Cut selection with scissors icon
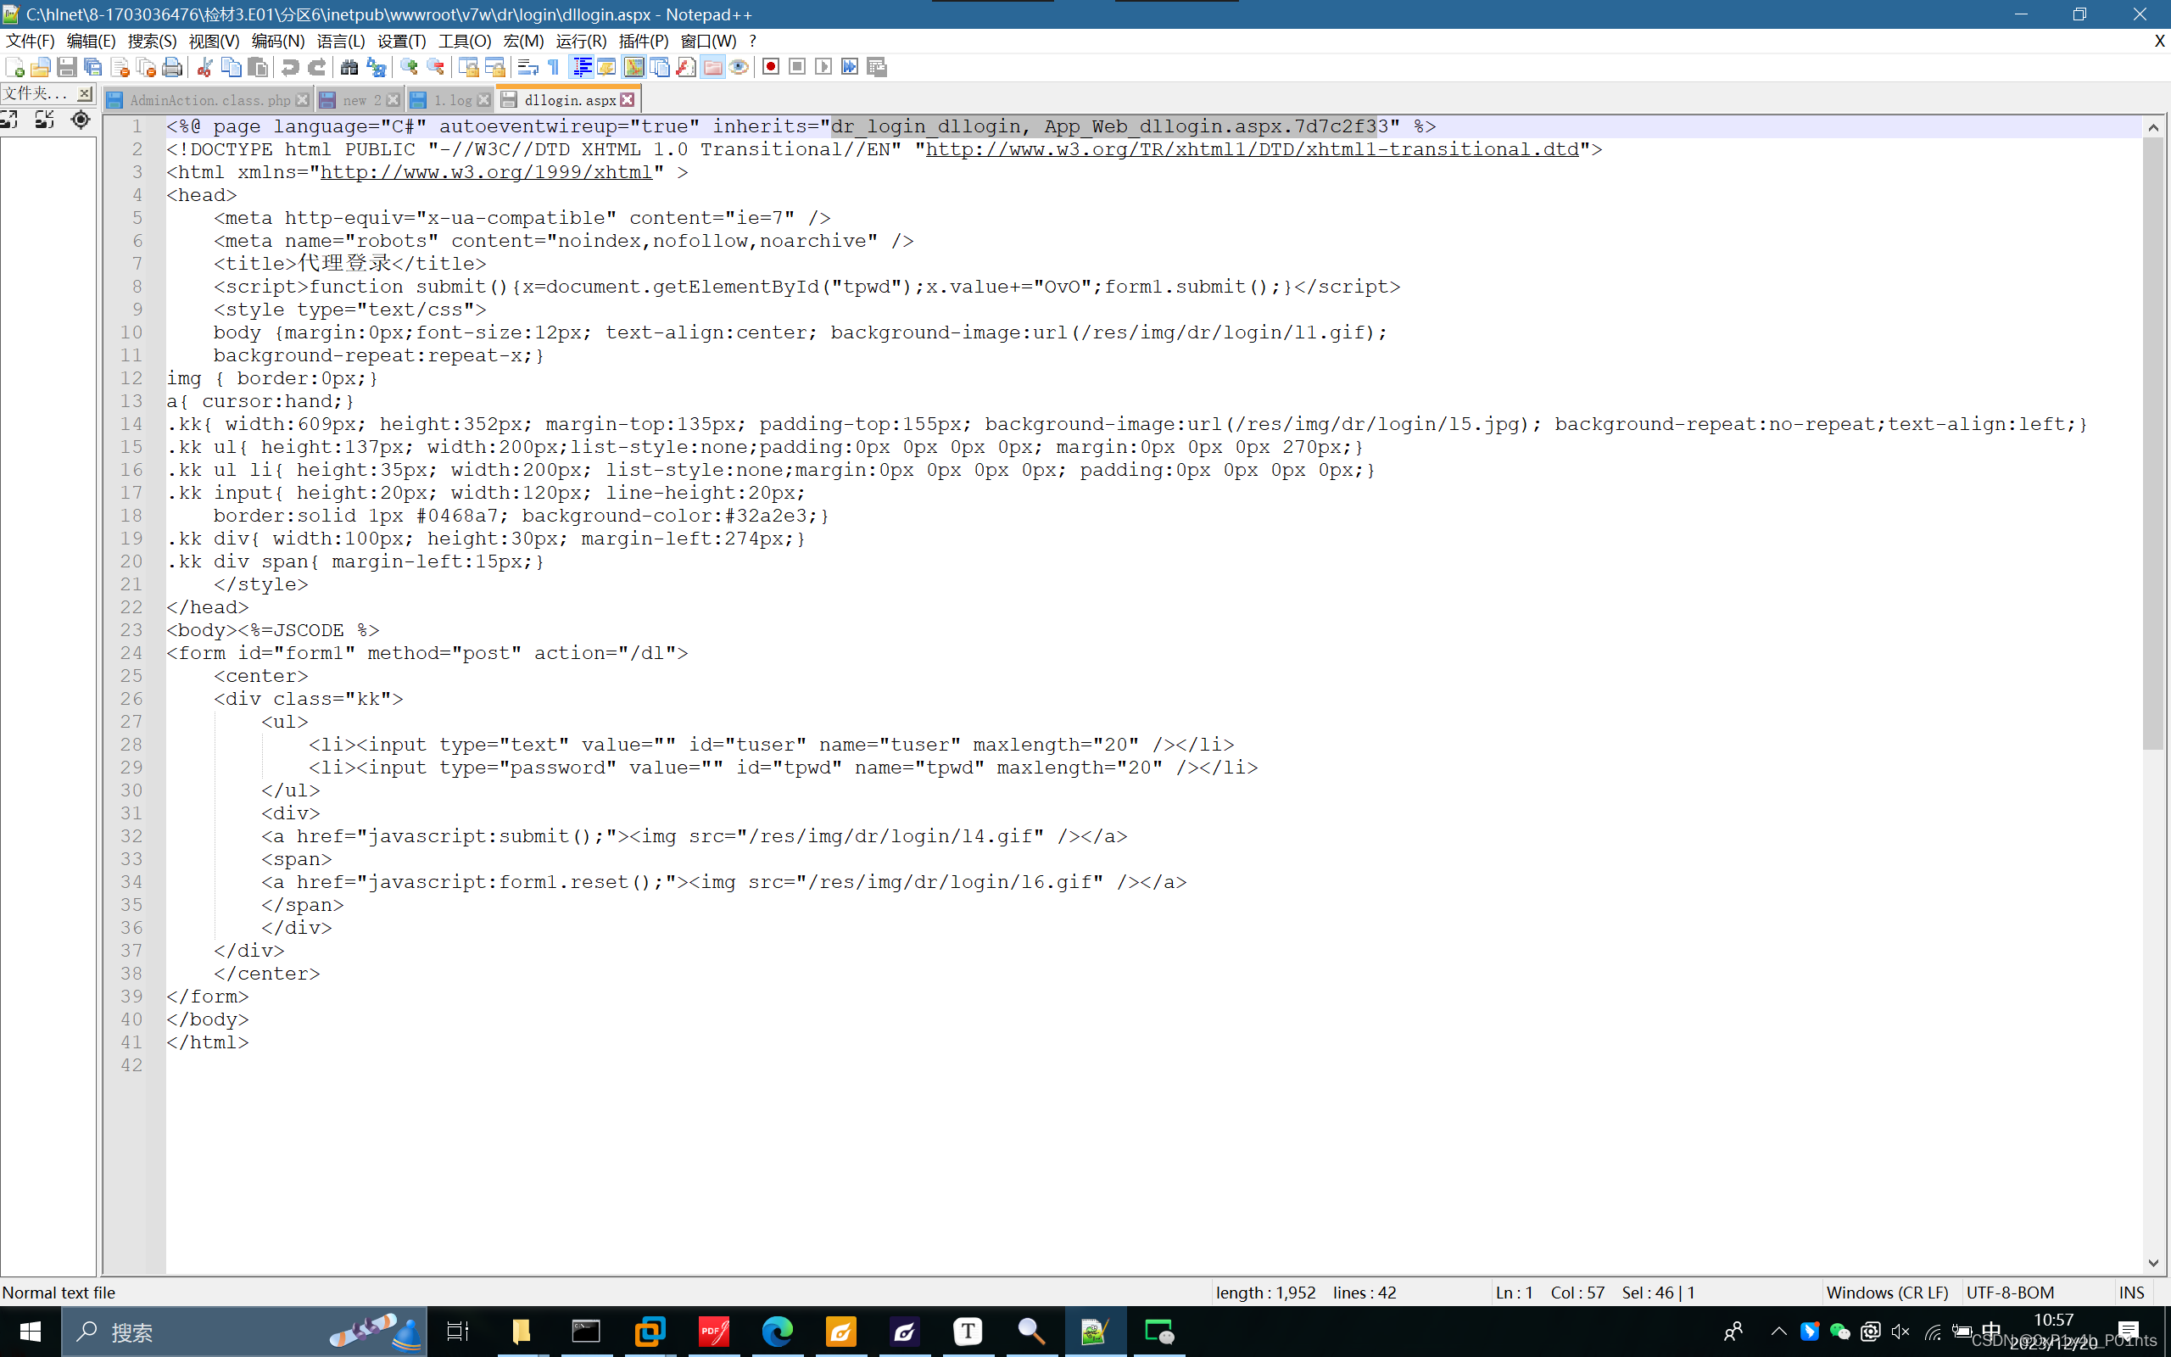The height and width of the screenshot is (1357, 2171). 204,67
